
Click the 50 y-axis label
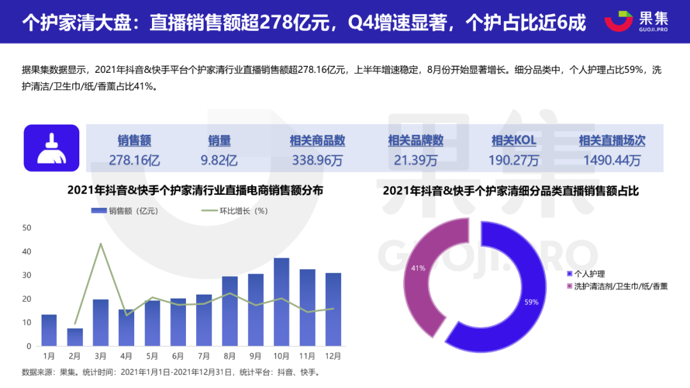point(27,228)
